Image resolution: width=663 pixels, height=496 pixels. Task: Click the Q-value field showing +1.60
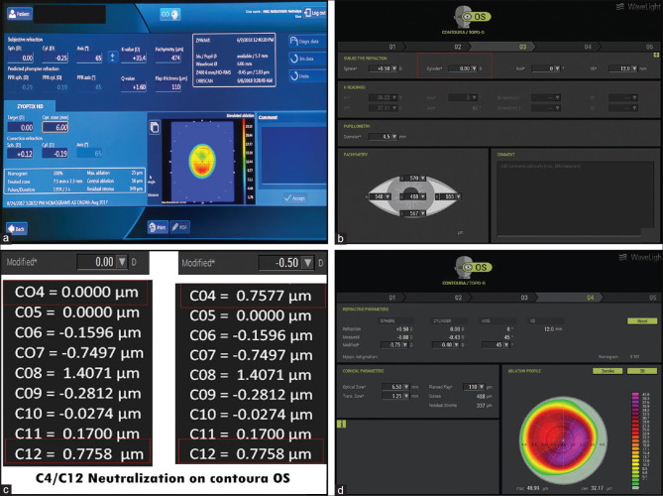coord(134,86)
